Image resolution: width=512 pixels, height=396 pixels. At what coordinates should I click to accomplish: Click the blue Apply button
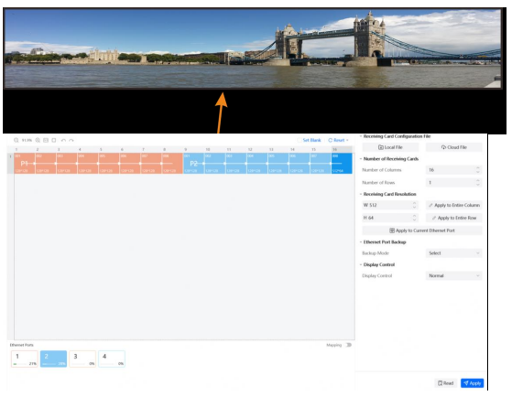[472, 383]
